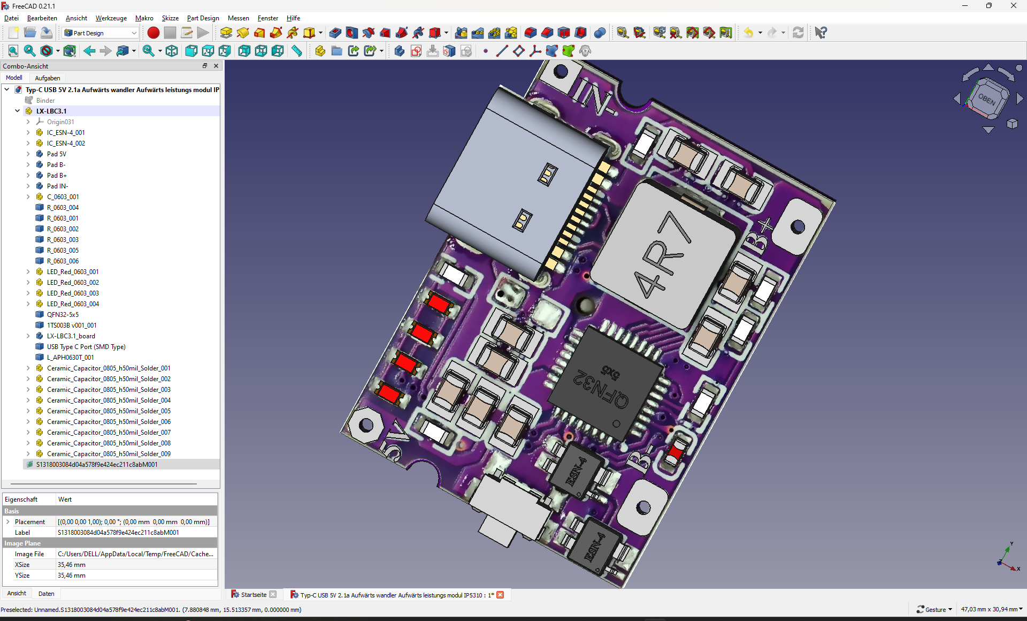Switch to top view

[x=208, y=51]
